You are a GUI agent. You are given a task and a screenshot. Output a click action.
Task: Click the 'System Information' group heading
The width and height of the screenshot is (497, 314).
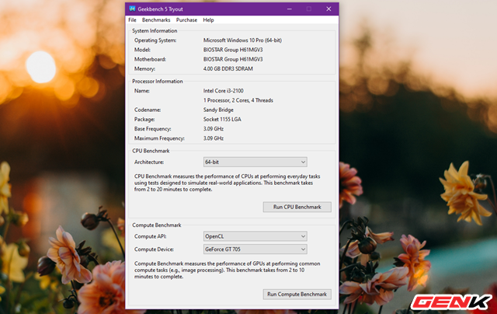point(155,31)
